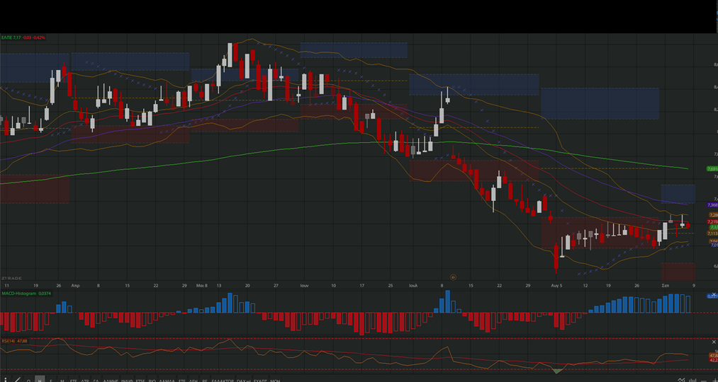Viewport: 718px width, 382px height.
Task: Click the Σεπ date label on the time axis
Action: click(666, 285)
